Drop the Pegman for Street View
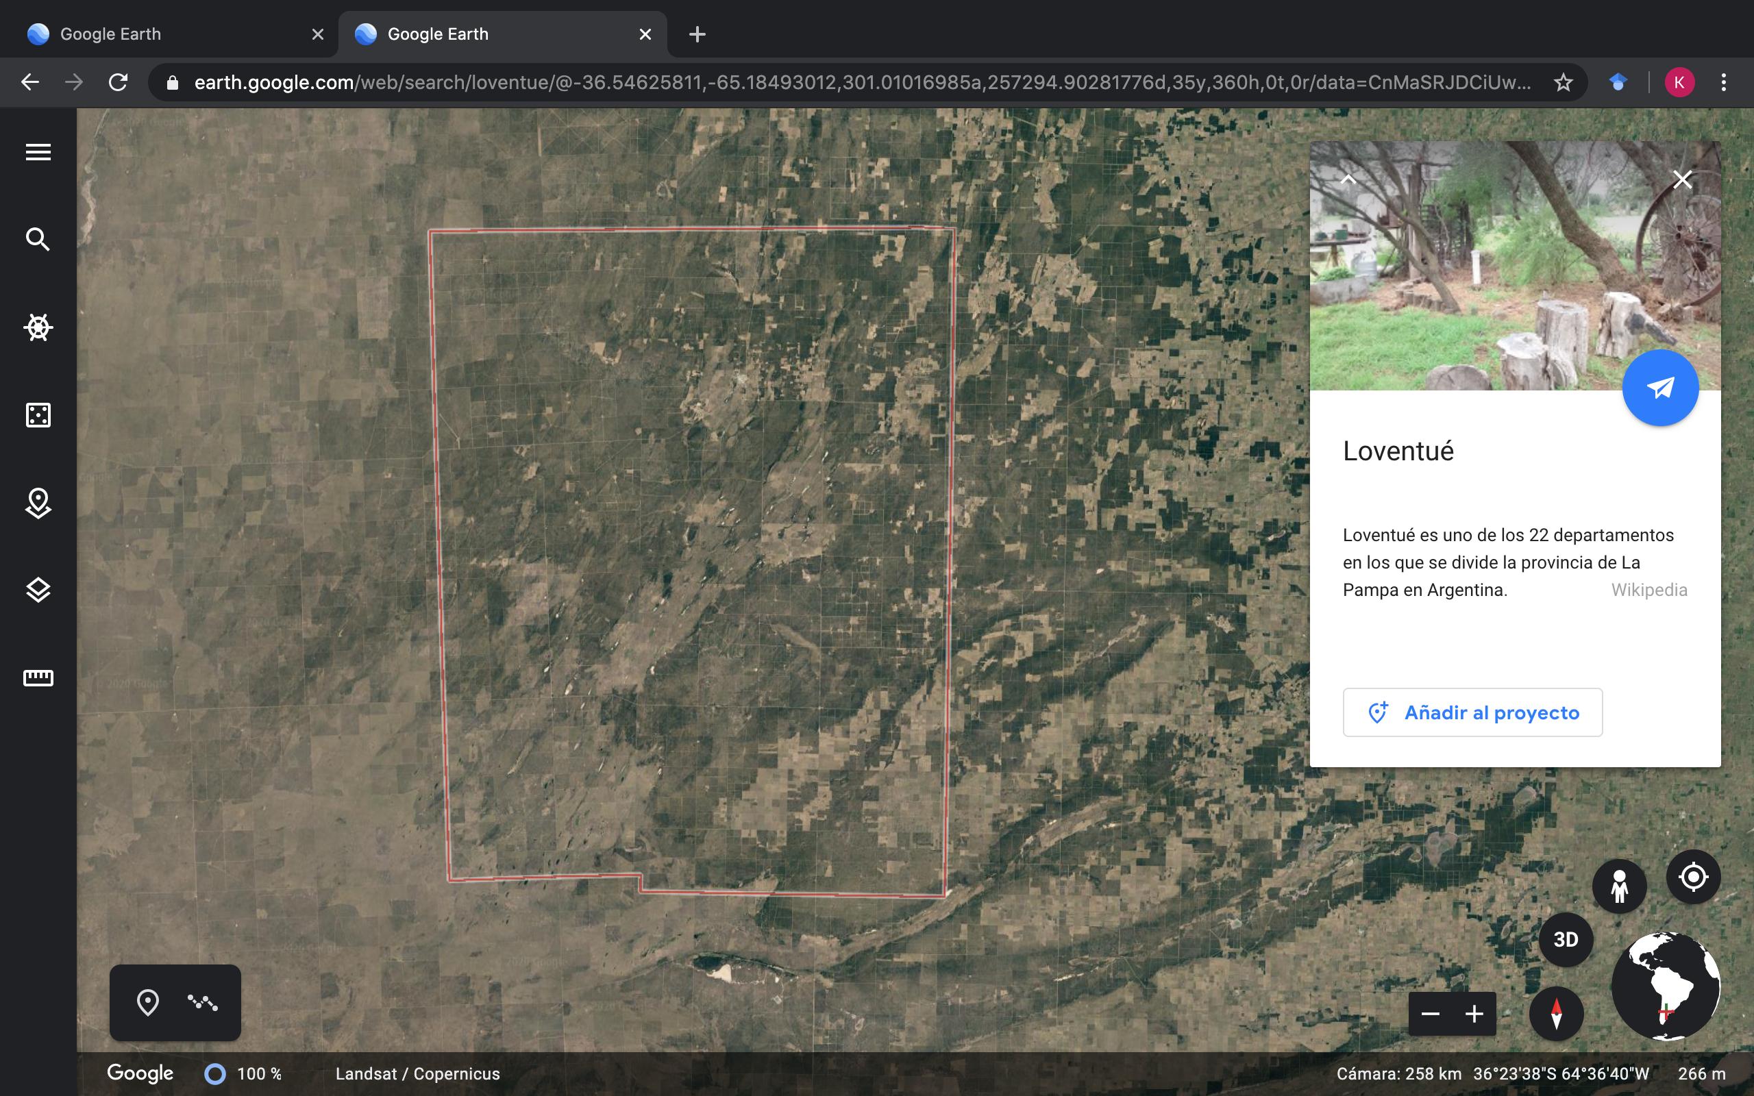 pos(1619,886)
